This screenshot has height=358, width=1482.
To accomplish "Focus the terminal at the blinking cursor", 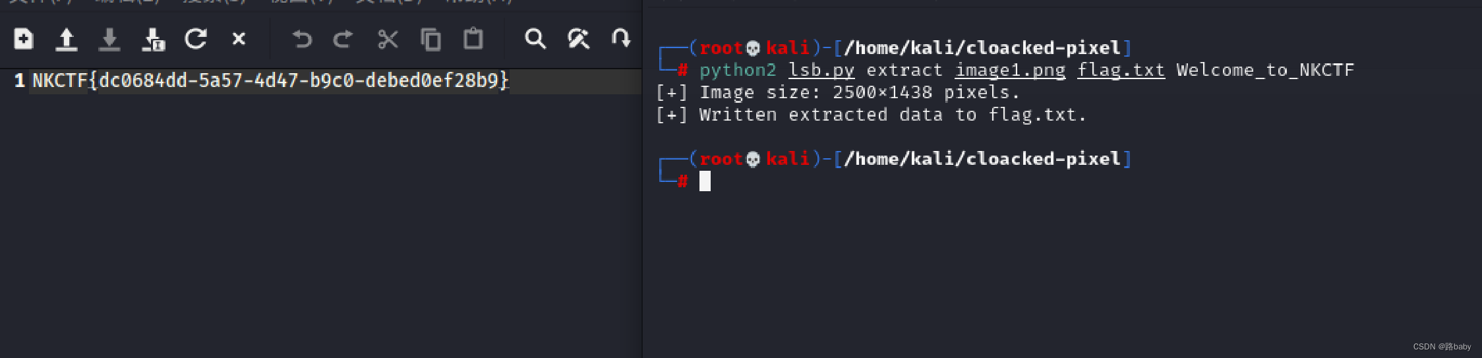I will (x=705, y=181).
